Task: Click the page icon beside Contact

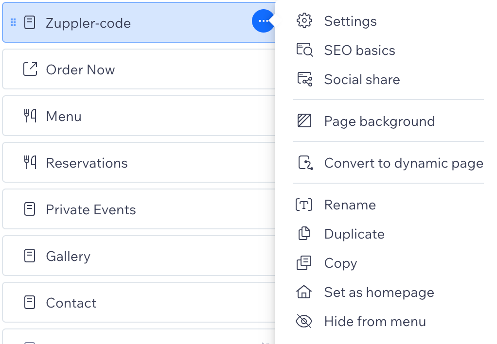Action: [x=30, y=302]
